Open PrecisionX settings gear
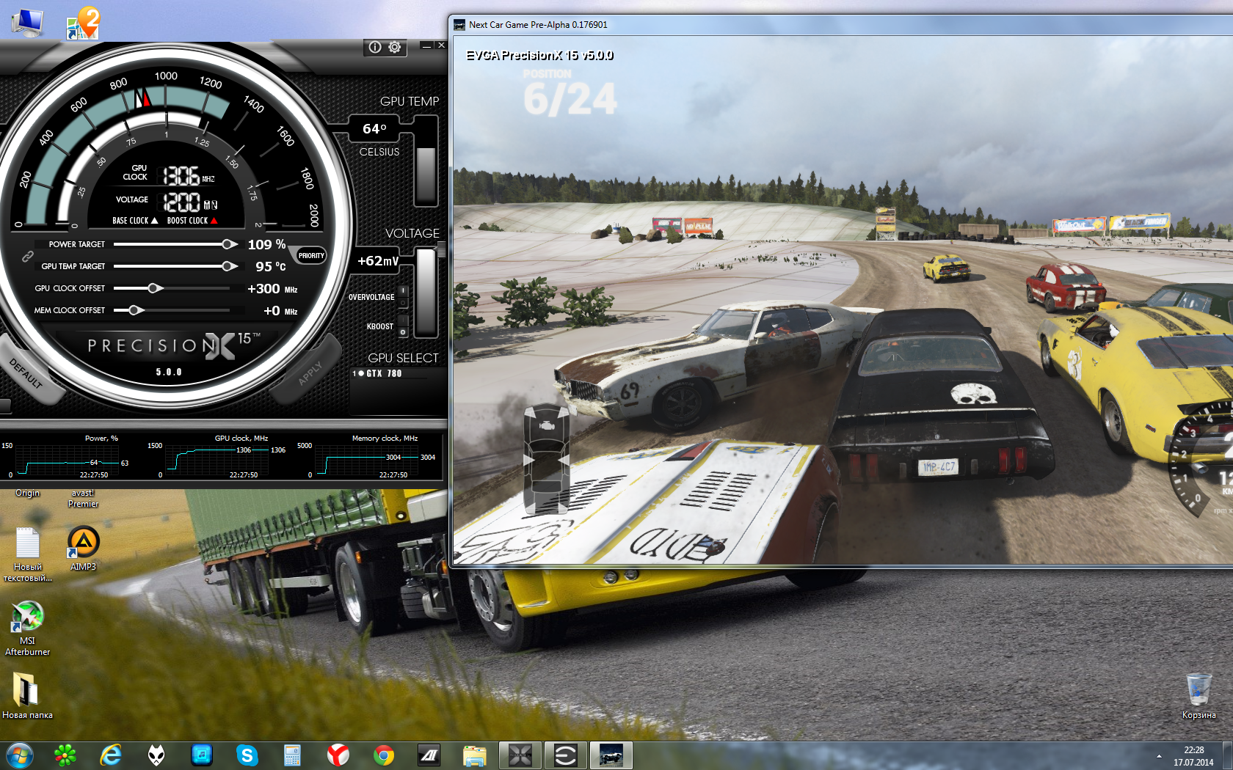The height and width of the screenshot is (770, 1233). point(395,47)
